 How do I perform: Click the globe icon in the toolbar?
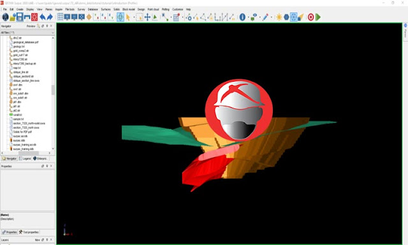(x=5, y=17)
